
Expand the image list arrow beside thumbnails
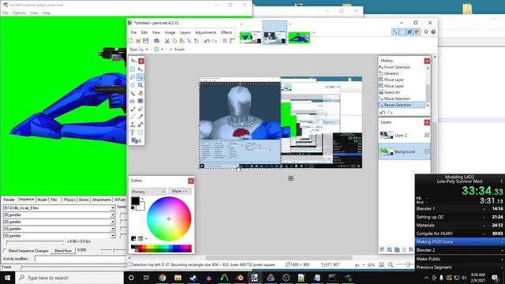(x=314, y=32)
